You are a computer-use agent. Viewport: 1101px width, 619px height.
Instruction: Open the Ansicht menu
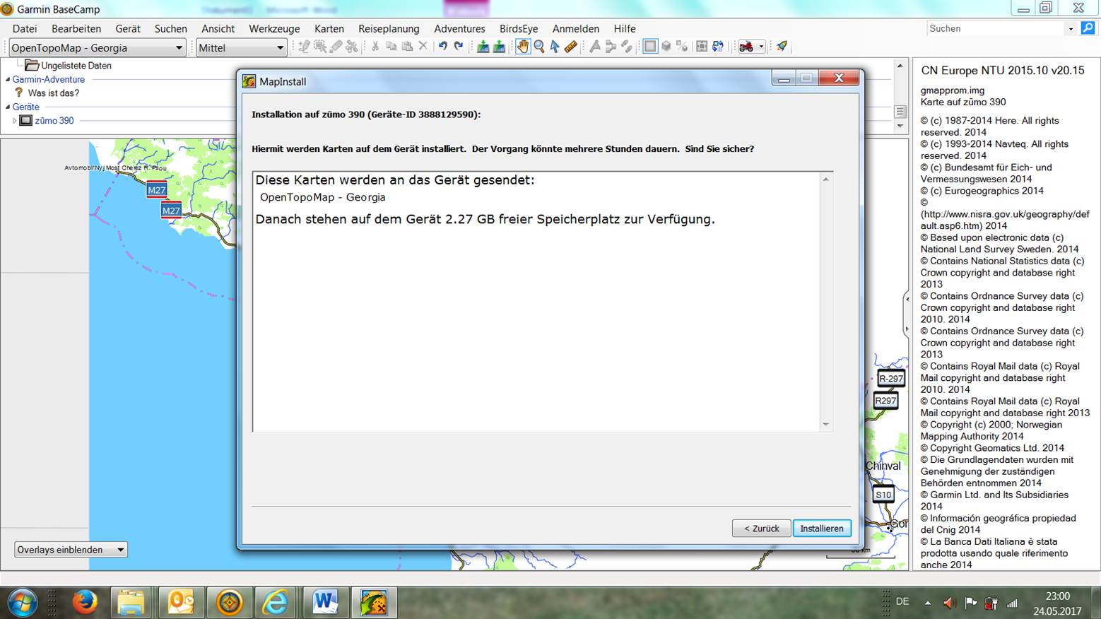point(218,28)
